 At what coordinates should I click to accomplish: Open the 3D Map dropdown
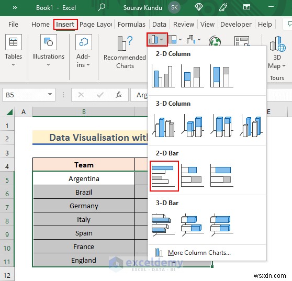tap(277, 52)
